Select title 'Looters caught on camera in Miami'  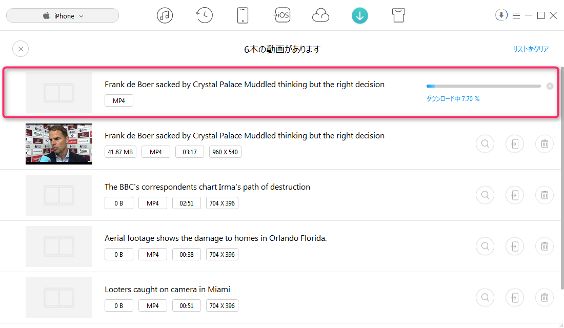(167, 290)
